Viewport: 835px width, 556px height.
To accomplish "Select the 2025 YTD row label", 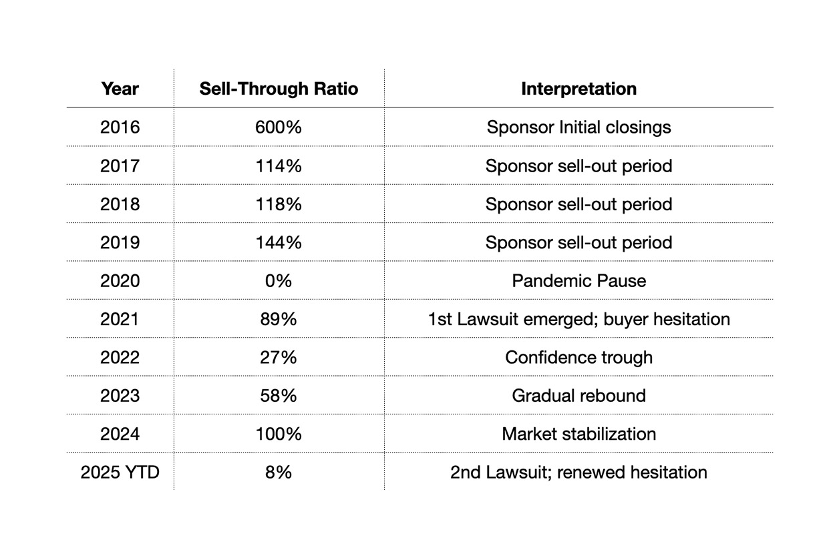I will (x=120, y=473).
